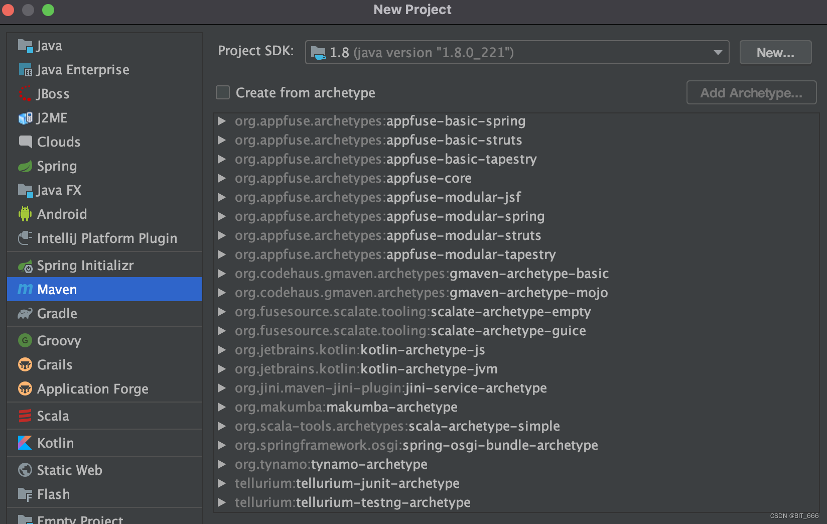Image resolution: width=827 pixels, height=524 pixels.
Task: Expand kotlin-archetype-jvm node
Action: point(221,369)
